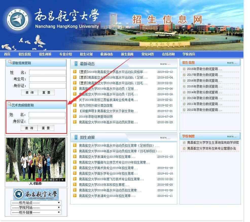250x222 pixels.
Task: Focus the 姓名 field in 艺术类成绩查询
Action: coord(47,115)
